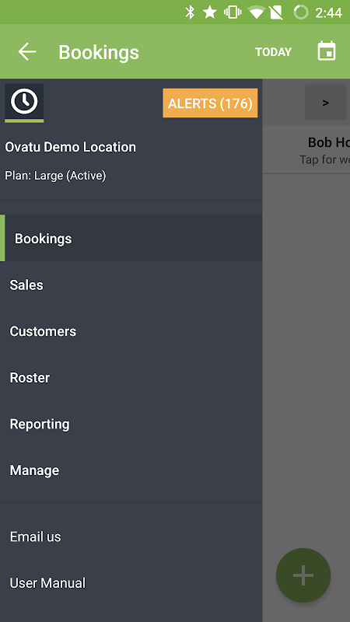Image resolution: width=350 pixels, height=622 pixels.
Task: Open ALERTS (176) notifications
Action: click(x=210, y=103)
